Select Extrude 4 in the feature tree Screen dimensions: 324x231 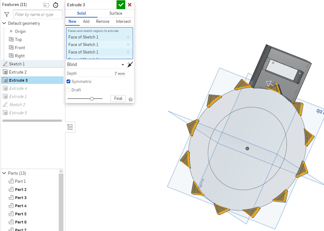[32, 88]
